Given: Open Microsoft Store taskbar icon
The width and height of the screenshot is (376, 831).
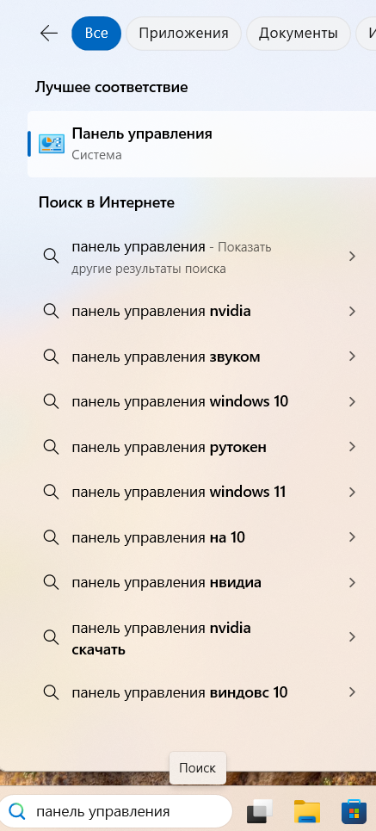Looking at the screenshot, I should click(x=354, y=811).
